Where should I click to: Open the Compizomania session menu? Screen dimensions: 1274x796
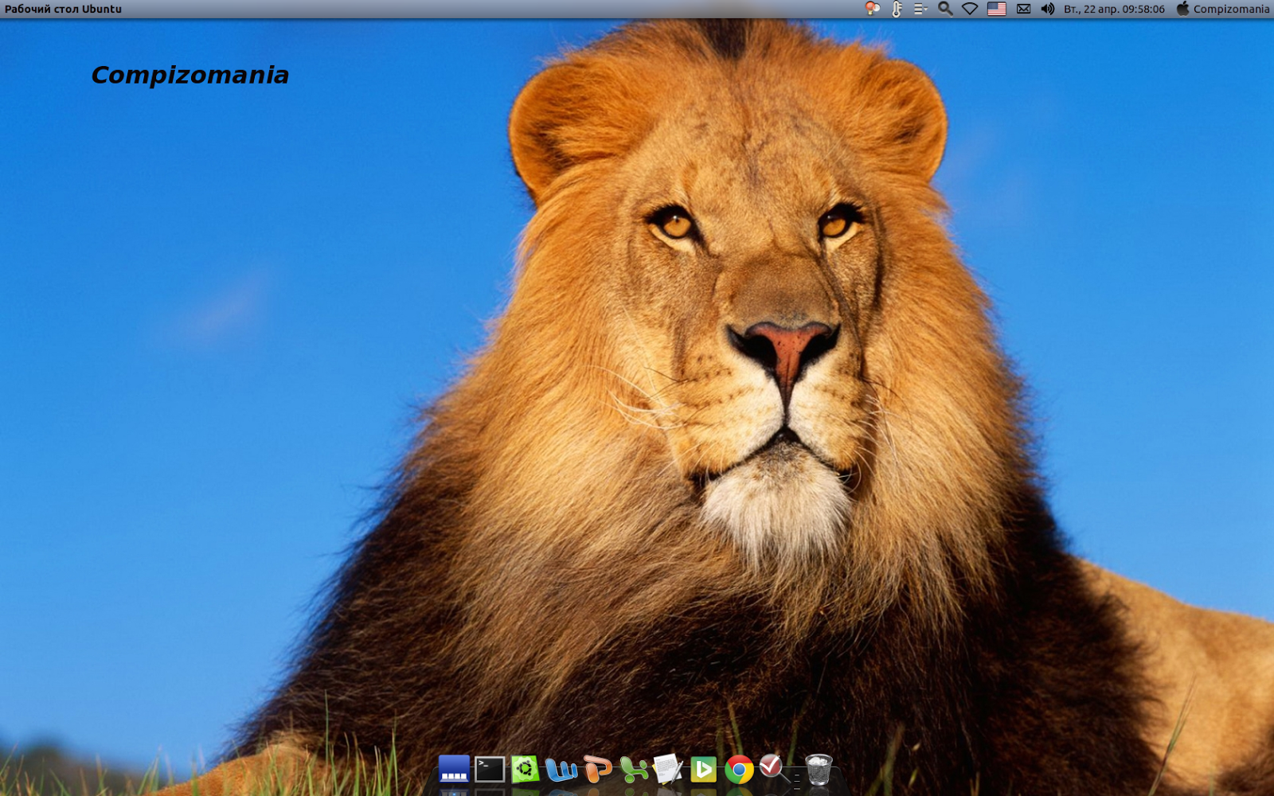[x=1223, y=9]
